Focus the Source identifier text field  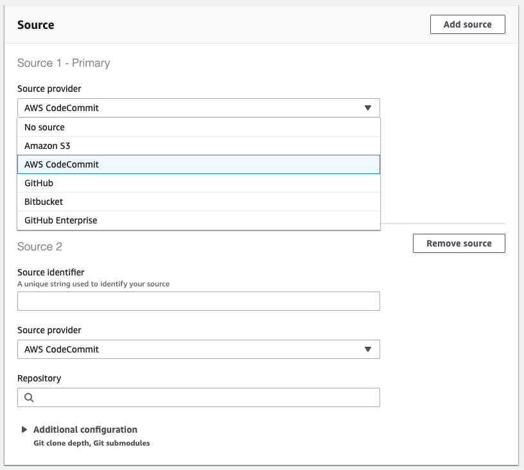(198, 301)
